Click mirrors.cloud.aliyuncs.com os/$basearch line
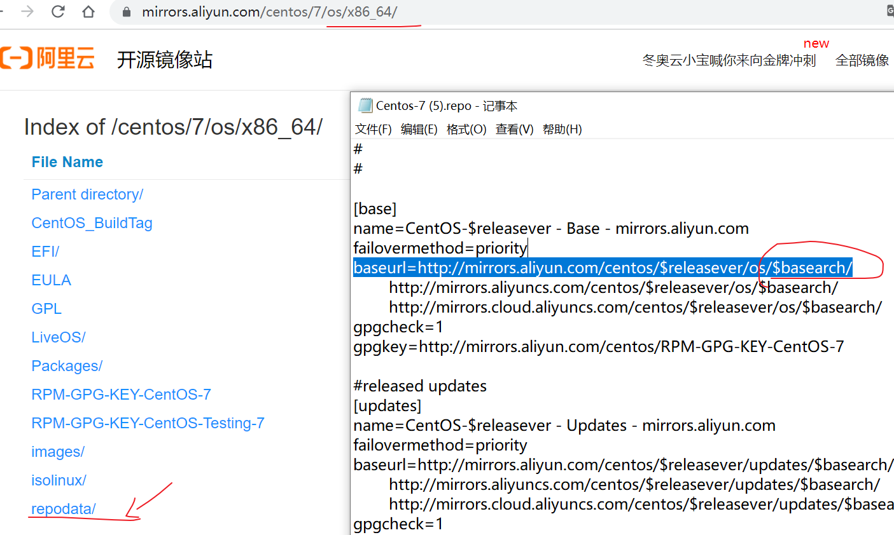Viewport: 894px width, 535px height. 636,307
